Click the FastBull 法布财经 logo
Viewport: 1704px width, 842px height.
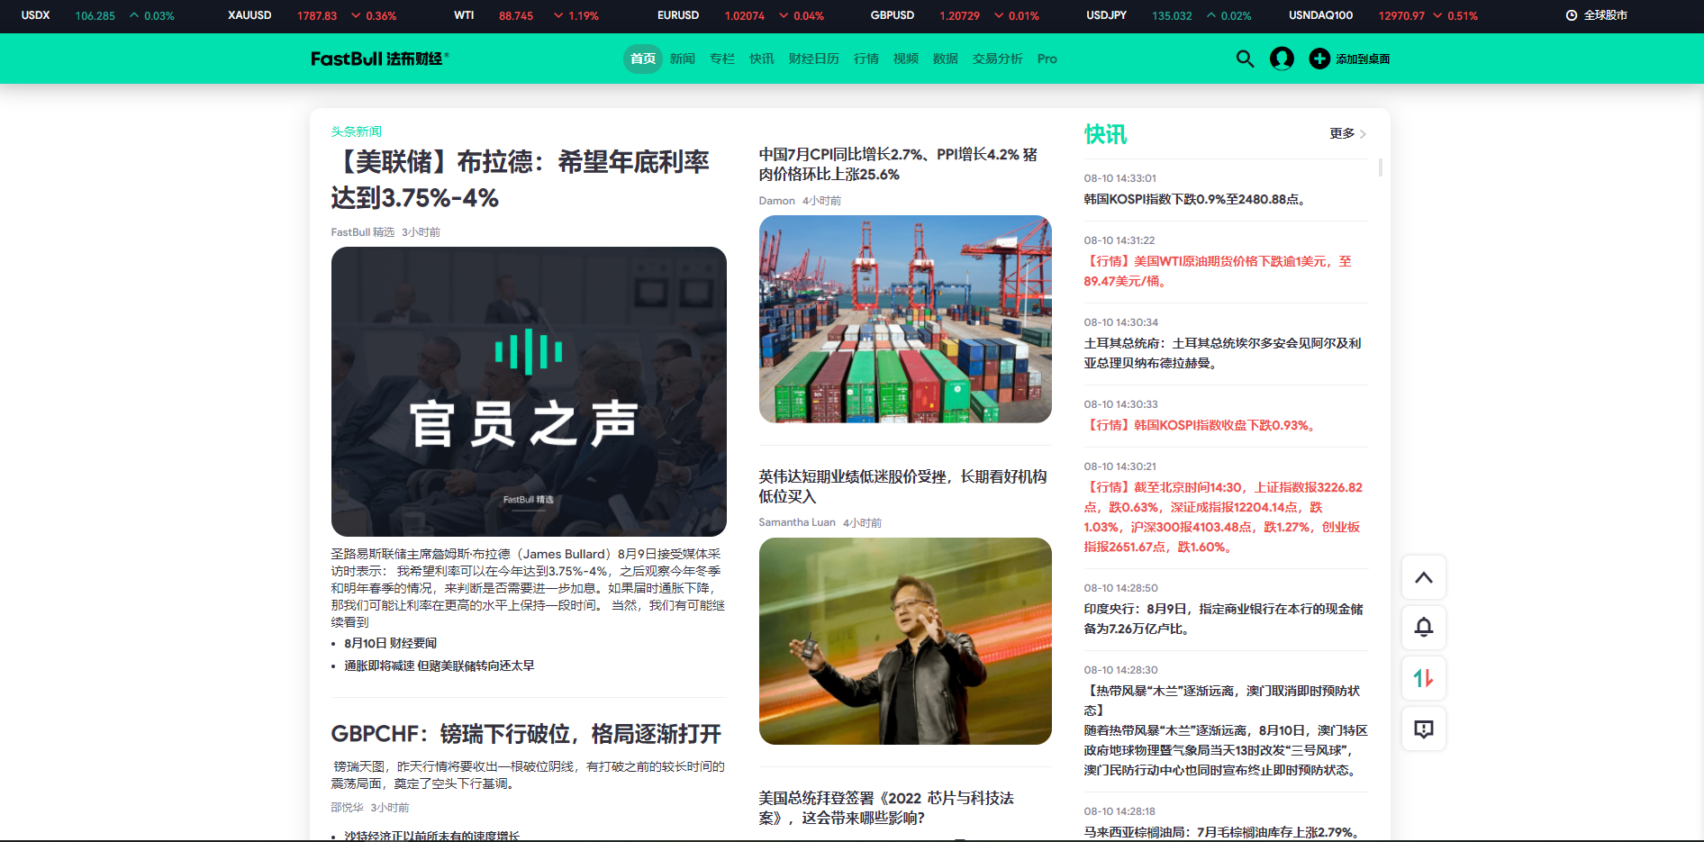[x=379, y=59]
